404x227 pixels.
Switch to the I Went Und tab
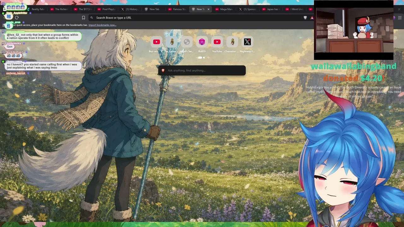tap(295, 9)
